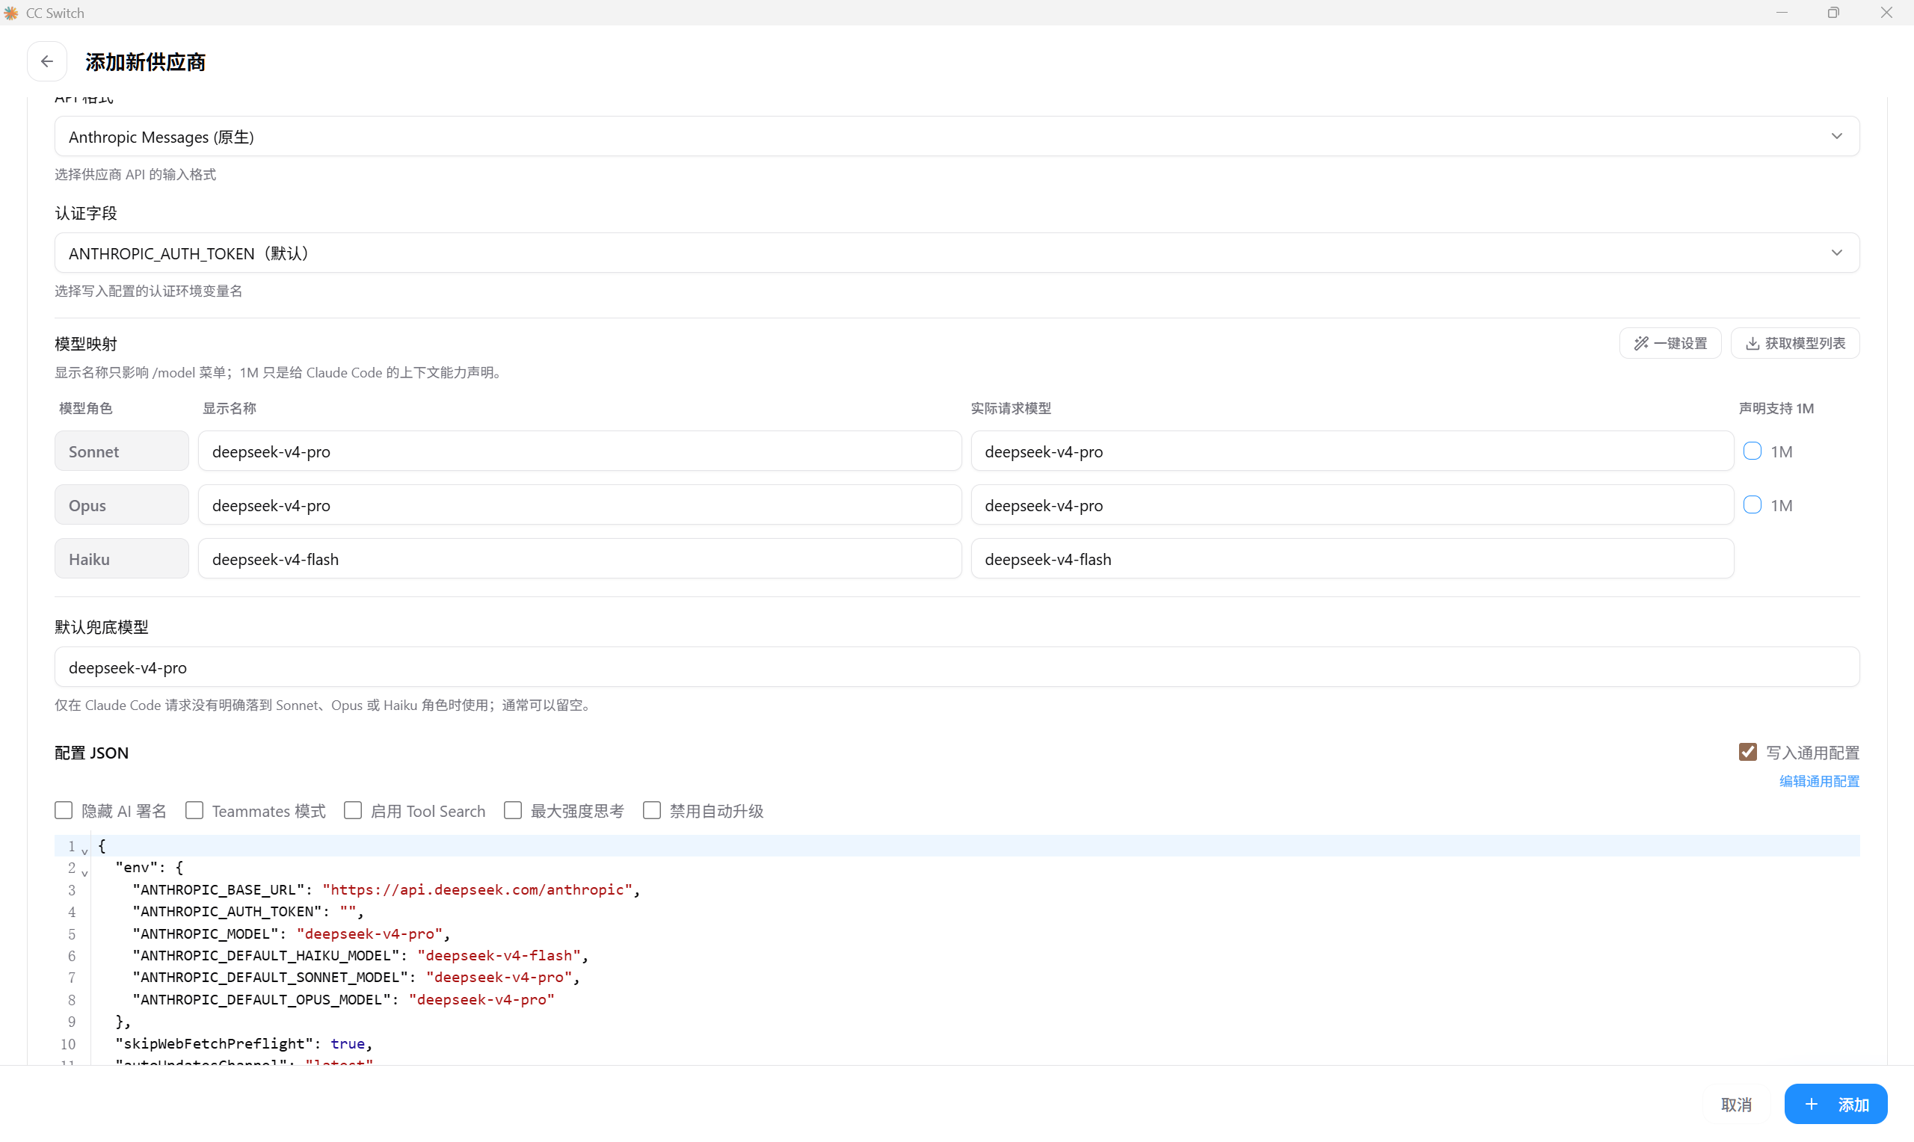Click the blue 添加 add button
1914x1142 pixels.
1835,1105
